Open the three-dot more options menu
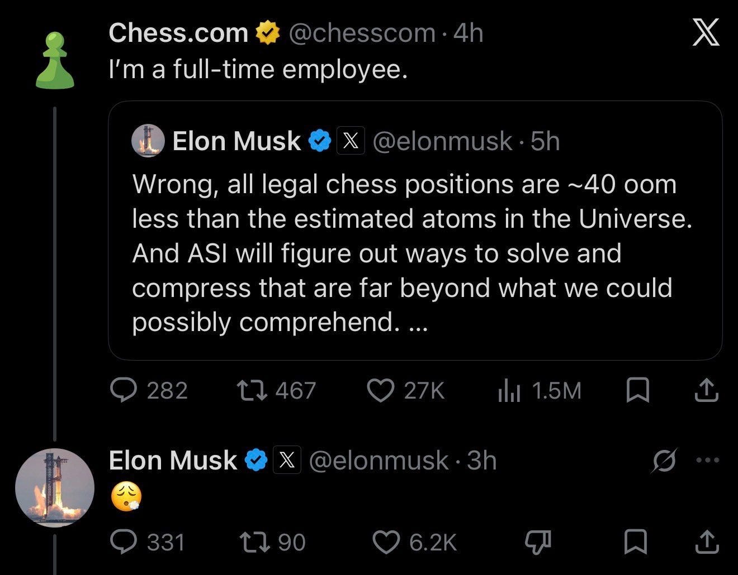The height and width of the screenshot is (575, 738). pyautogui.click(x=707, y=461)
